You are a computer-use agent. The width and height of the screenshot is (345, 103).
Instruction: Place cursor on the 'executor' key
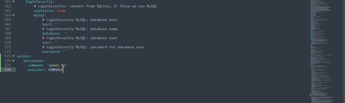coord(37,70)
